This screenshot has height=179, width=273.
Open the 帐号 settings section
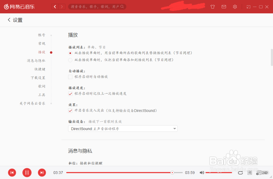pyautogui.click(x=41, y=35)
